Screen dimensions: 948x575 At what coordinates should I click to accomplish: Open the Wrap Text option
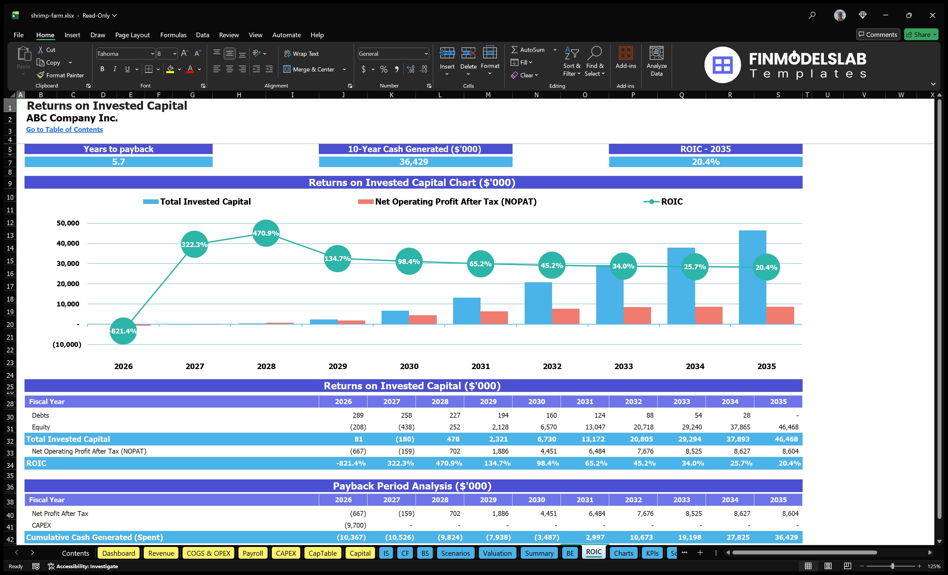click(x=302, y=54)
